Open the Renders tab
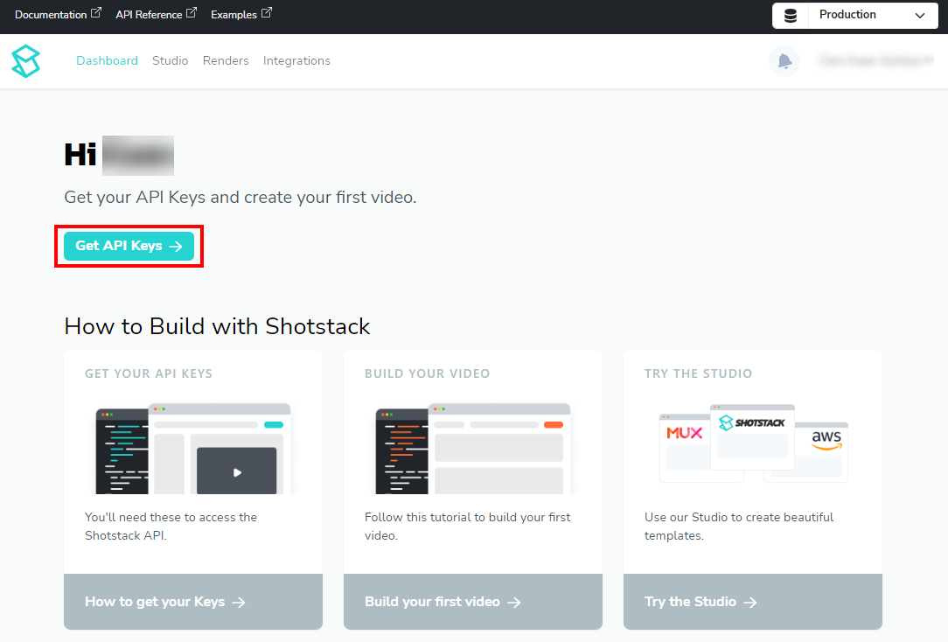This screenshot has height=642, width=948. (226, 61)
